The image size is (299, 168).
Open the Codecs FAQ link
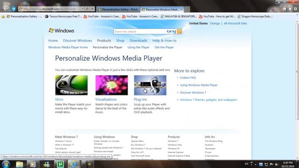point(188,78)
